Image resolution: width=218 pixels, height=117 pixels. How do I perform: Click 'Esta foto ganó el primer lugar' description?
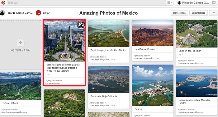pyautogui.click(x=63, y=68)
